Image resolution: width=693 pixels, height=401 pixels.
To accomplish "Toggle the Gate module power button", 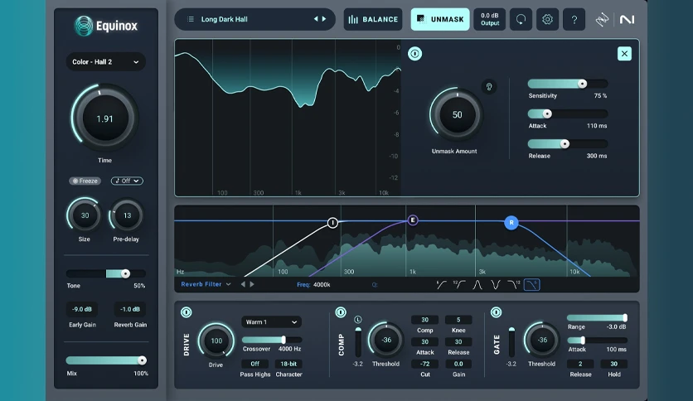I will (496, 312).
